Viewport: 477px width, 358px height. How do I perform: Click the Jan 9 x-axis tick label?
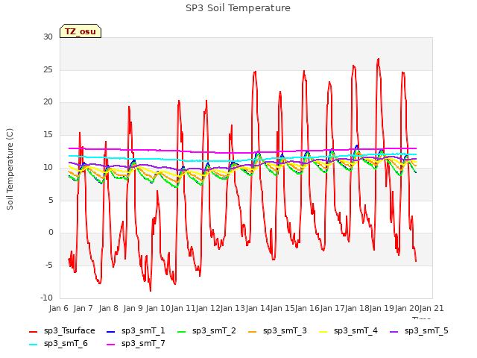pyautogui.click(x=133, y=308)
